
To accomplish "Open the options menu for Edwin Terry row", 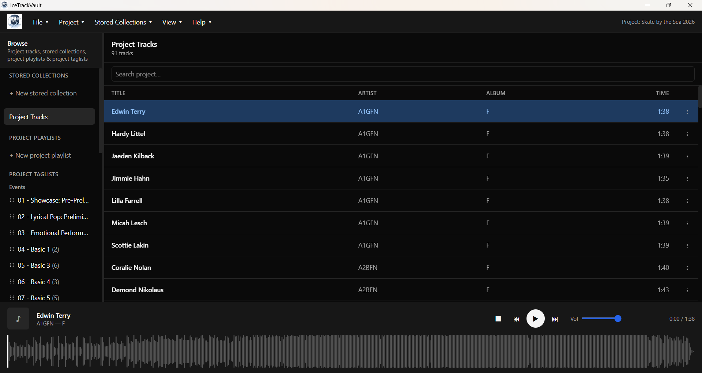I will pos(687,112).
